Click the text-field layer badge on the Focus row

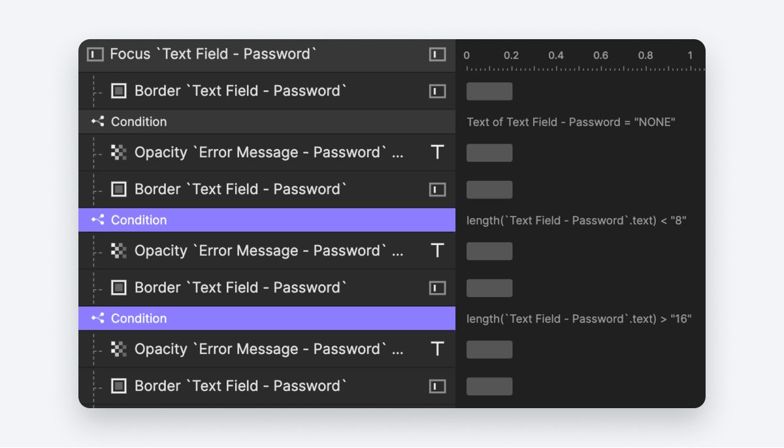pyautogui.click(x=437, y=54)
